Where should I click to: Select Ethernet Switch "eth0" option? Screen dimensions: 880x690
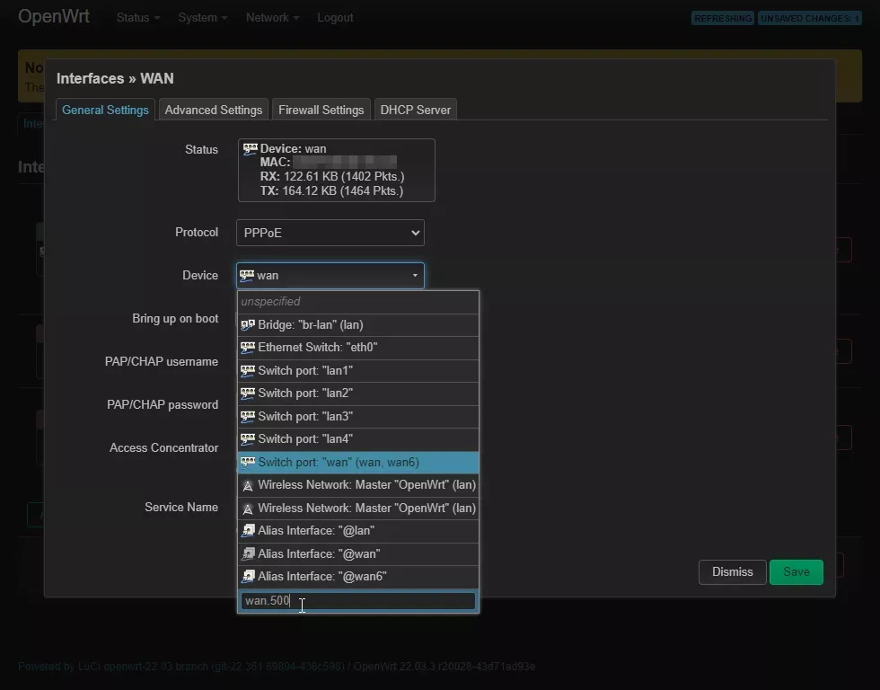pos(358,348)
